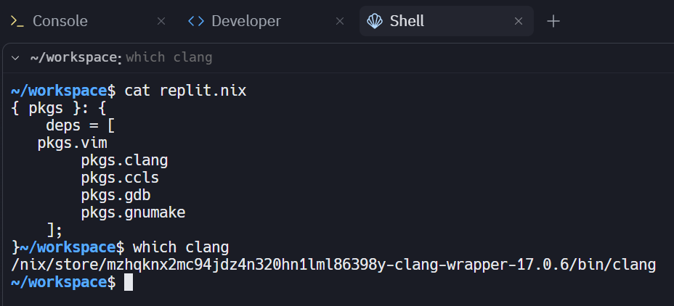Close the Shell tab
The image size is (674, 306).
519,21
